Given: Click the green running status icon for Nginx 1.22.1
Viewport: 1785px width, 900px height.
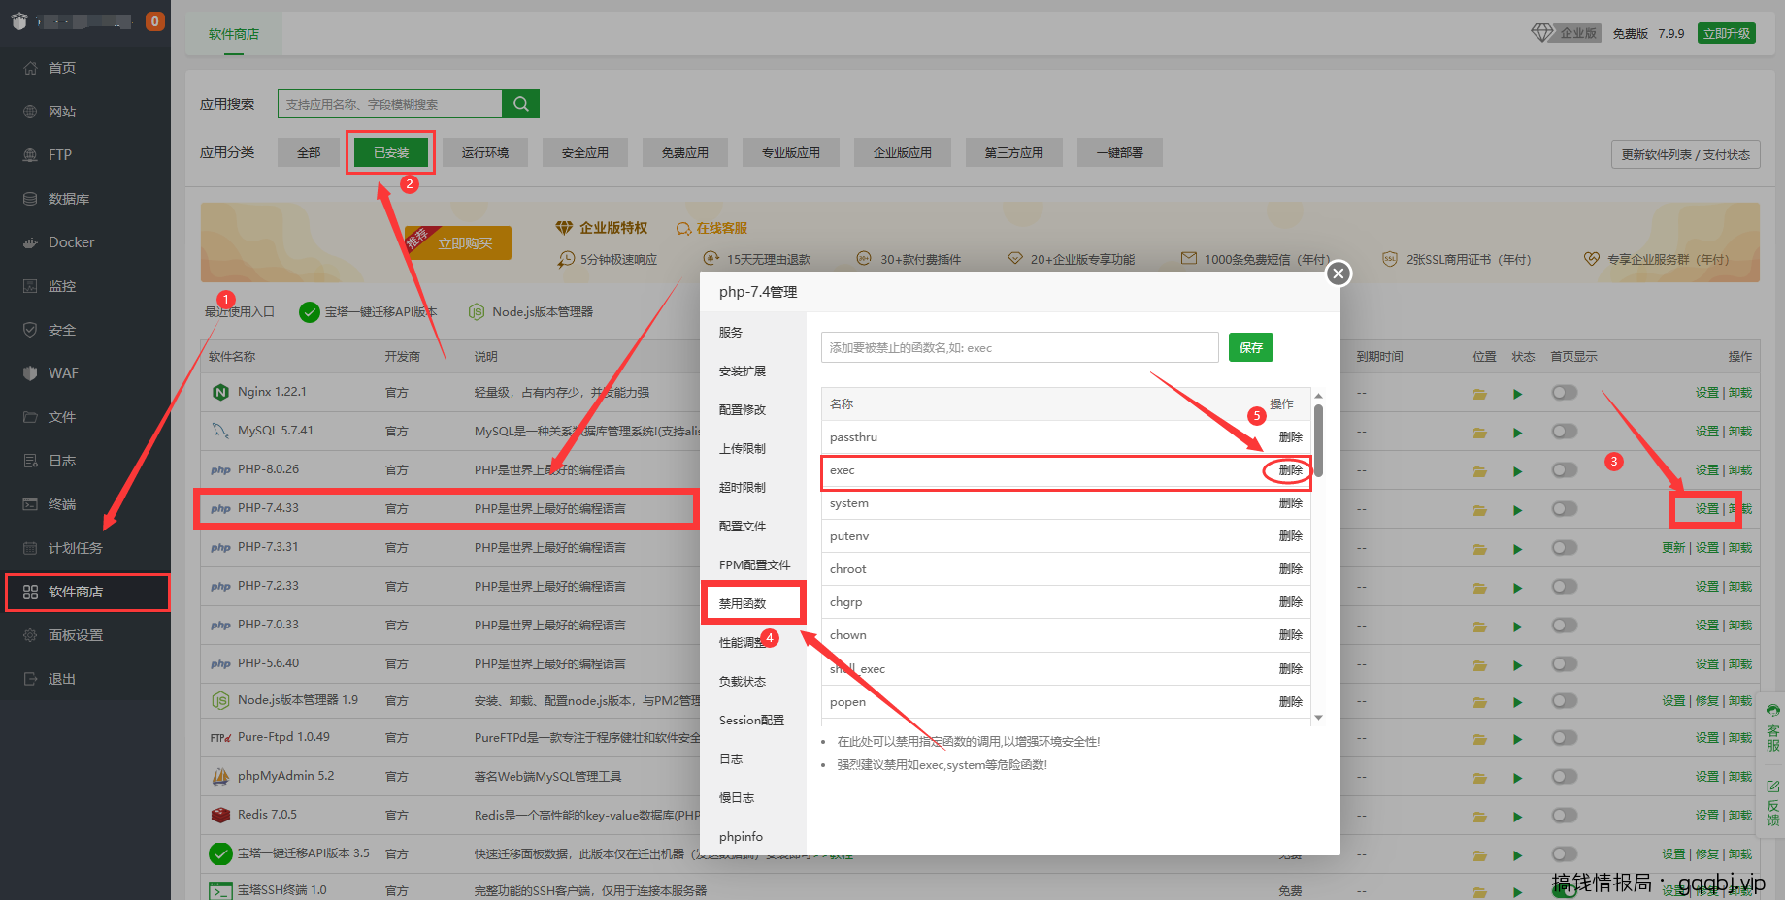Looking at the screenshot, I should (x=1518, y=393).
